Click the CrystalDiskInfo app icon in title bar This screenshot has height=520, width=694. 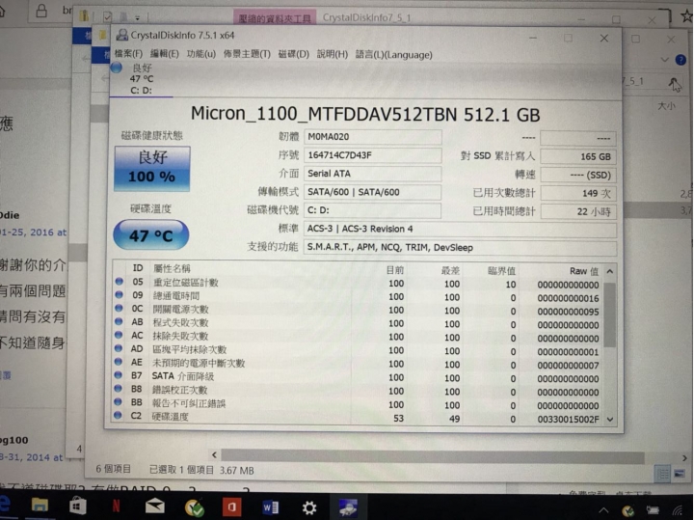pyautogui.click(x=121, y=35)
